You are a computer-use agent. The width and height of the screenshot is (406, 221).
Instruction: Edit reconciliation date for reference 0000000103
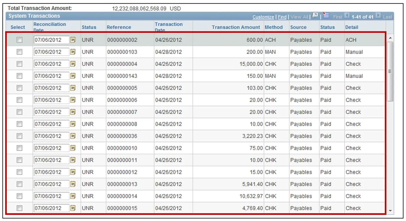[51, 52]
